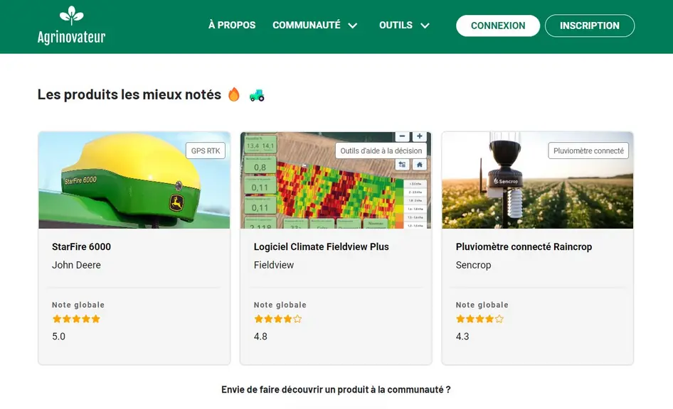Image resolution: width=673 pixels, height=409 pixels.
Task: Open the Logiciel Climate Fieldview Plus title
Action: click(x=321, y=246)
